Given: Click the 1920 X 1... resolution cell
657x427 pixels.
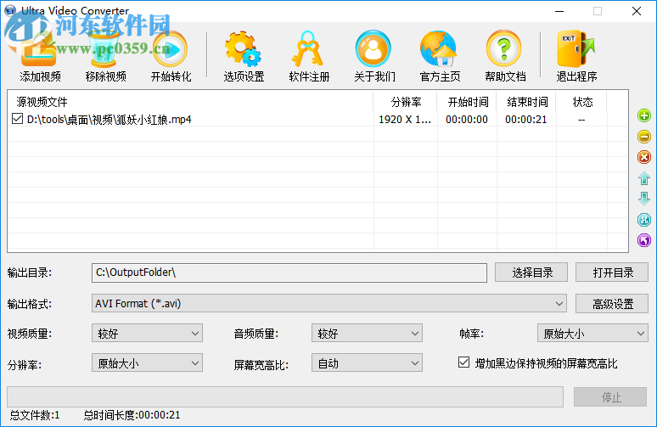Looking at the screenshot, I should click(405, 120).
